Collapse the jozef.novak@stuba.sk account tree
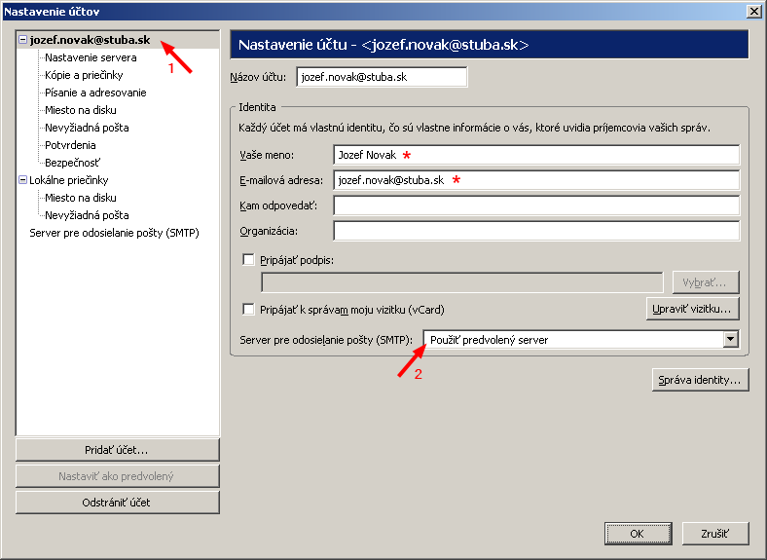Viewport: 767px width, 560px height. click(x=22, y=40)
